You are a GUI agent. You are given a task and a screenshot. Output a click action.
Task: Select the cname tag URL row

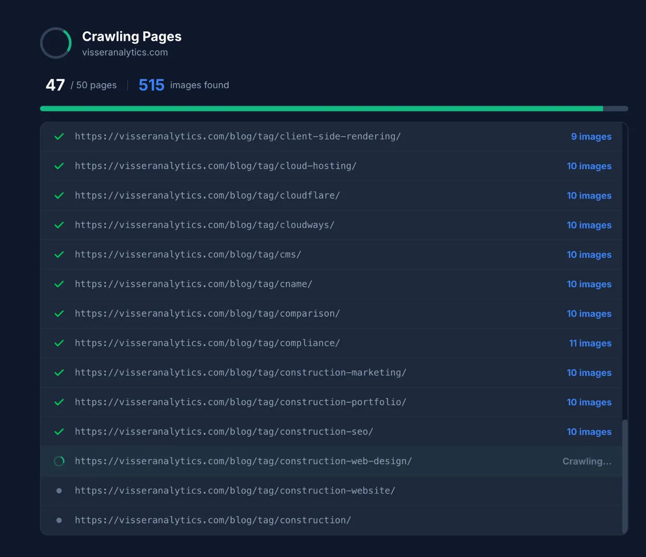click(193, 284)
